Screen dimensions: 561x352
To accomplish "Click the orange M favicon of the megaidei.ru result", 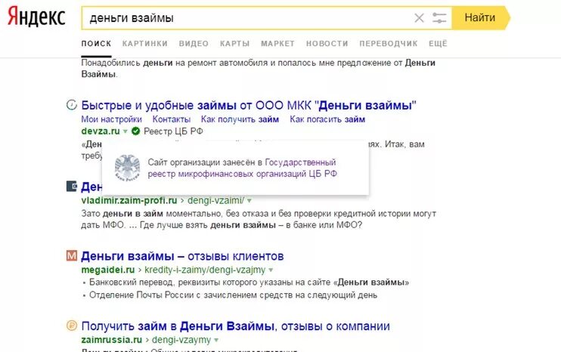I will [72, 255].
